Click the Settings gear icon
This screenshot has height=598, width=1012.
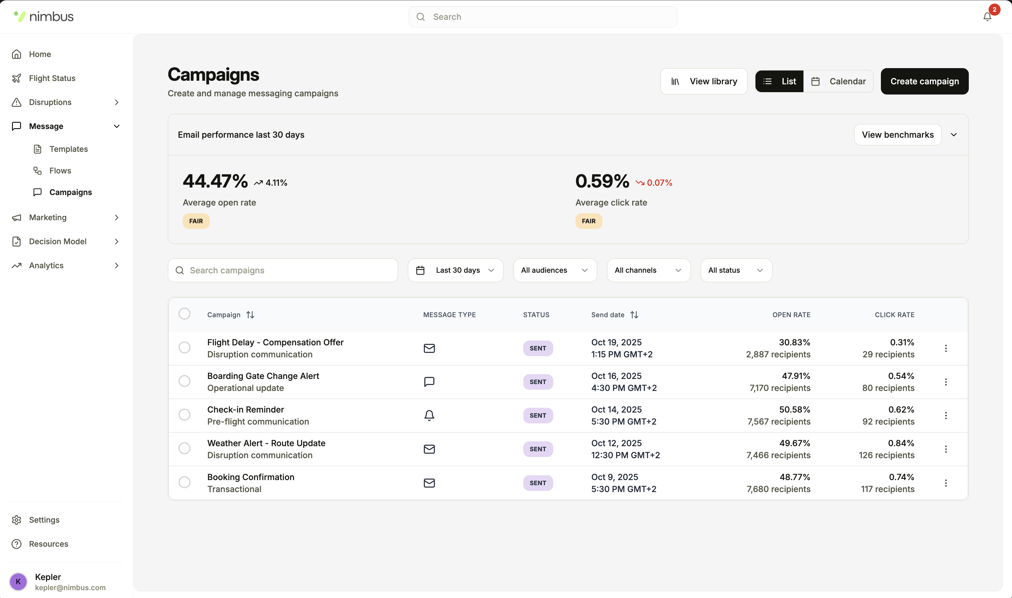point(17,520)
